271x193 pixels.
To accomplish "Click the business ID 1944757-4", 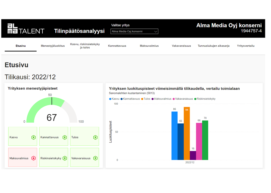I will [251, 31].
